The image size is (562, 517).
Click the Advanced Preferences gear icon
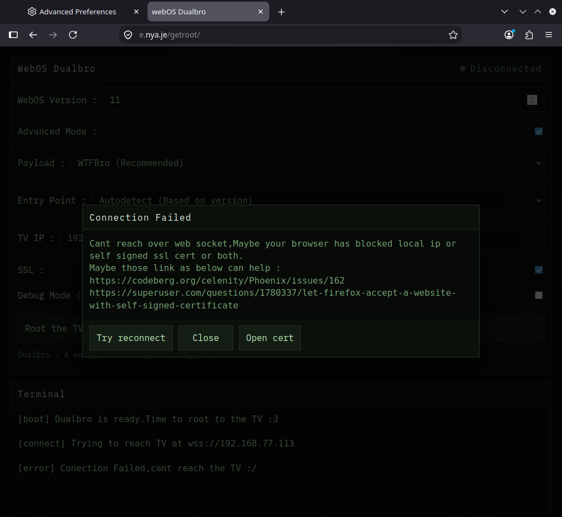[x=32, y=12]
